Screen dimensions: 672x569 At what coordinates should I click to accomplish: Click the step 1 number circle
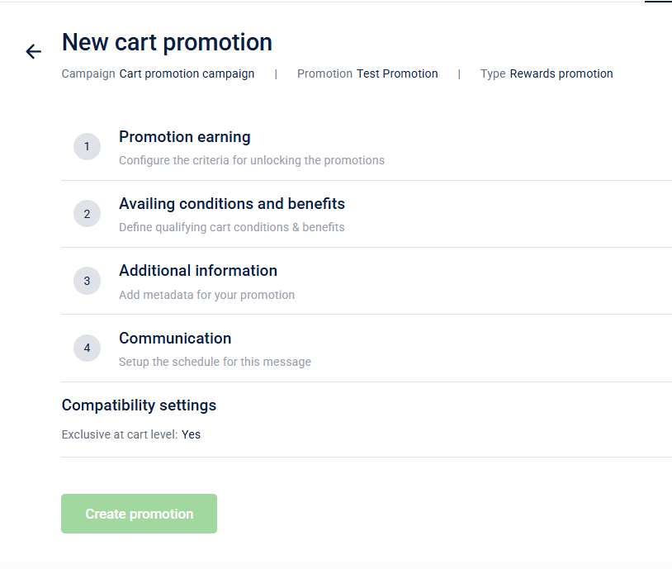(x=87, y=147)
